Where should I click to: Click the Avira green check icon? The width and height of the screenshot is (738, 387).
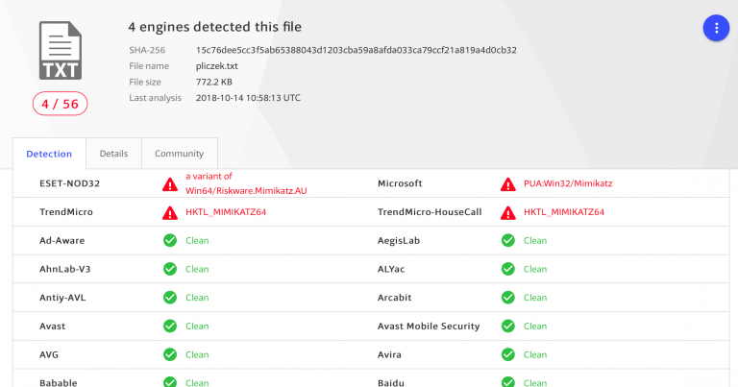(507, 354)
